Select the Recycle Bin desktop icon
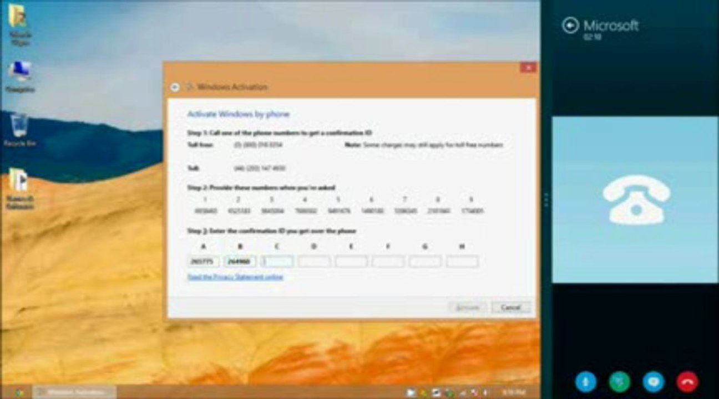This screenshot has width=719, height=399. [x=19, y=125]
